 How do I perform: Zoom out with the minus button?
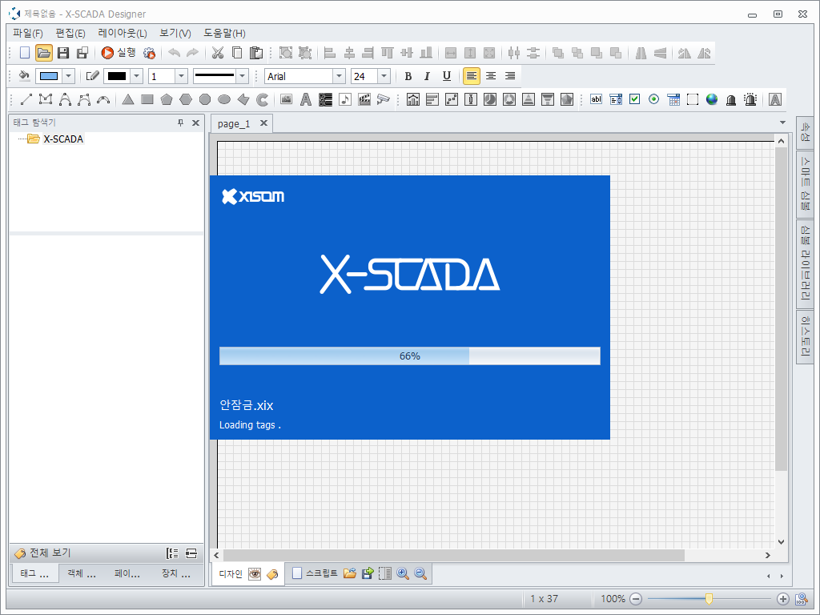click(636, 599)
